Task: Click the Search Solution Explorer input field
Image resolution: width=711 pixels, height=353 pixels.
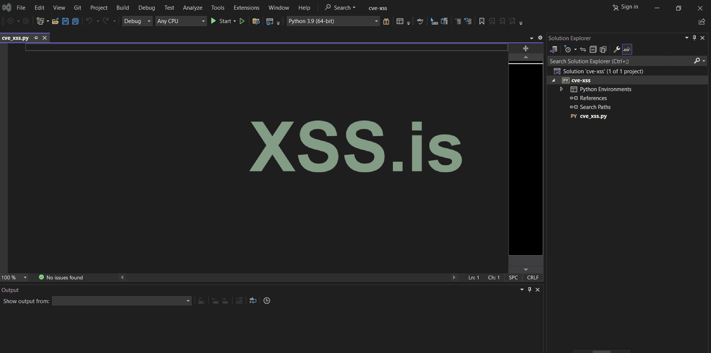Action: click(x=619, y=61)
